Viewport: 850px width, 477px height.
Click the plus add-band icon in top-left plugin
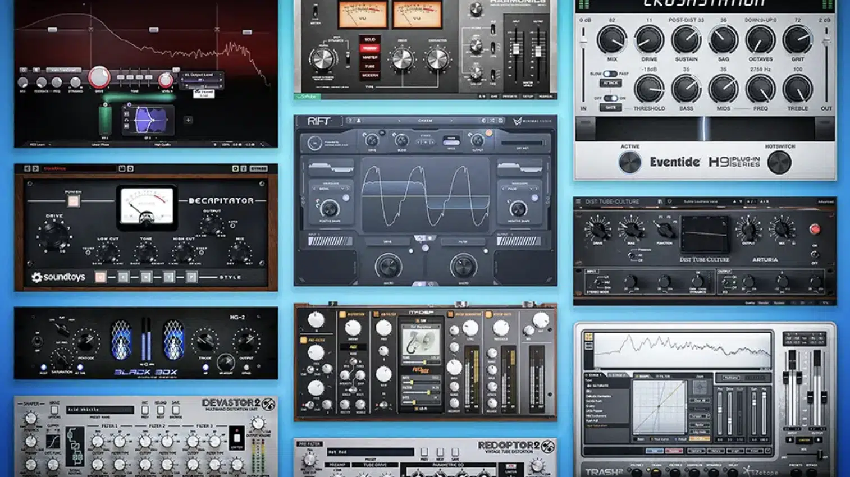point(188,120)
